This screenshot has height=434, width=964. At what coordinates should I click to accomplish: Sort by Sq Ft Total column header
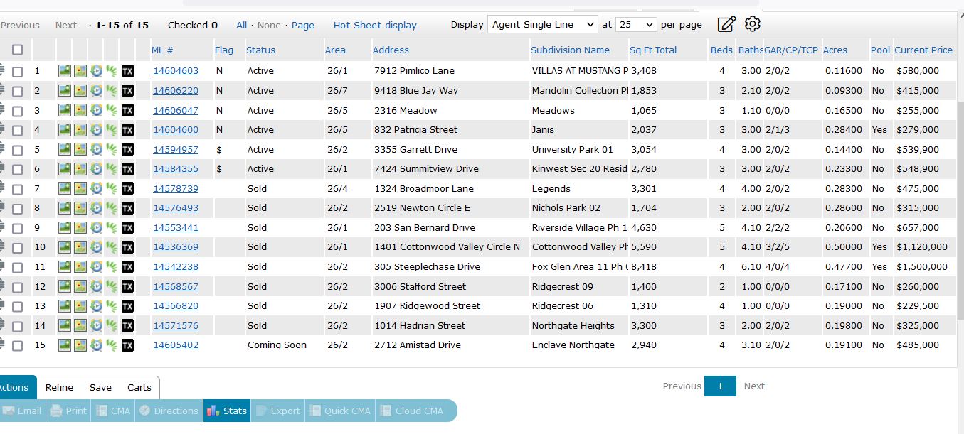653,50
